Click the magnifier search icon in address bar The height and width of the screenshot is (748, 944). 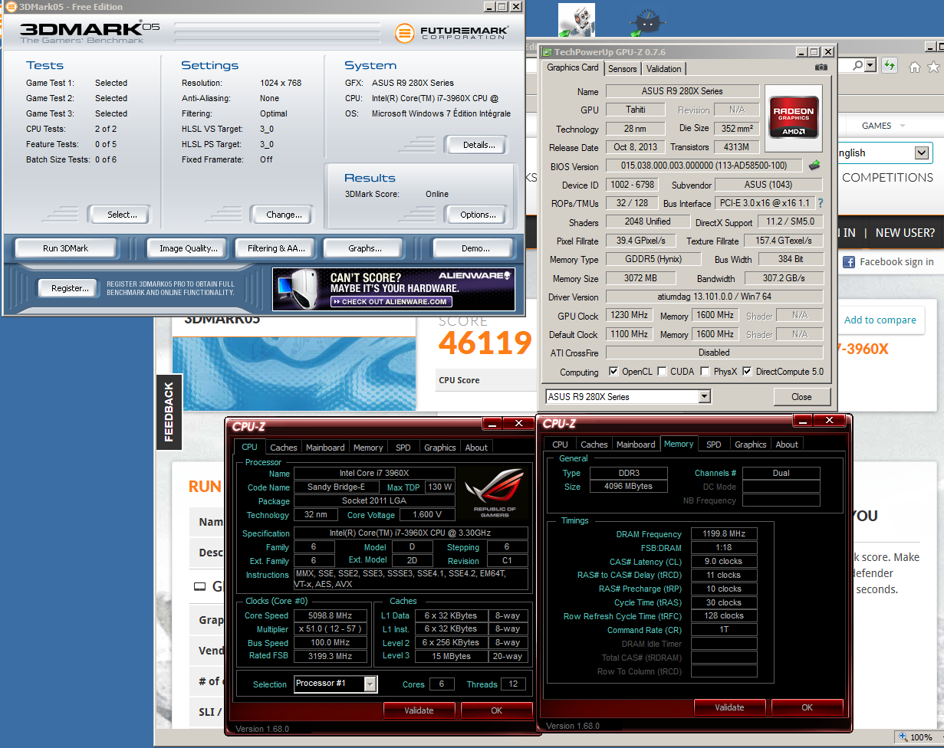tap(857, 66)
